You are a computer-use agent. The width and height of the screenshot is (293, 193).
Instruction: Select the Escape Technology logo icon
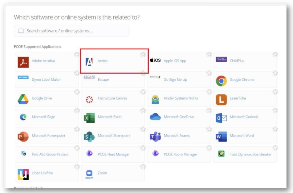pyautogui.click(x=89, y=77)
